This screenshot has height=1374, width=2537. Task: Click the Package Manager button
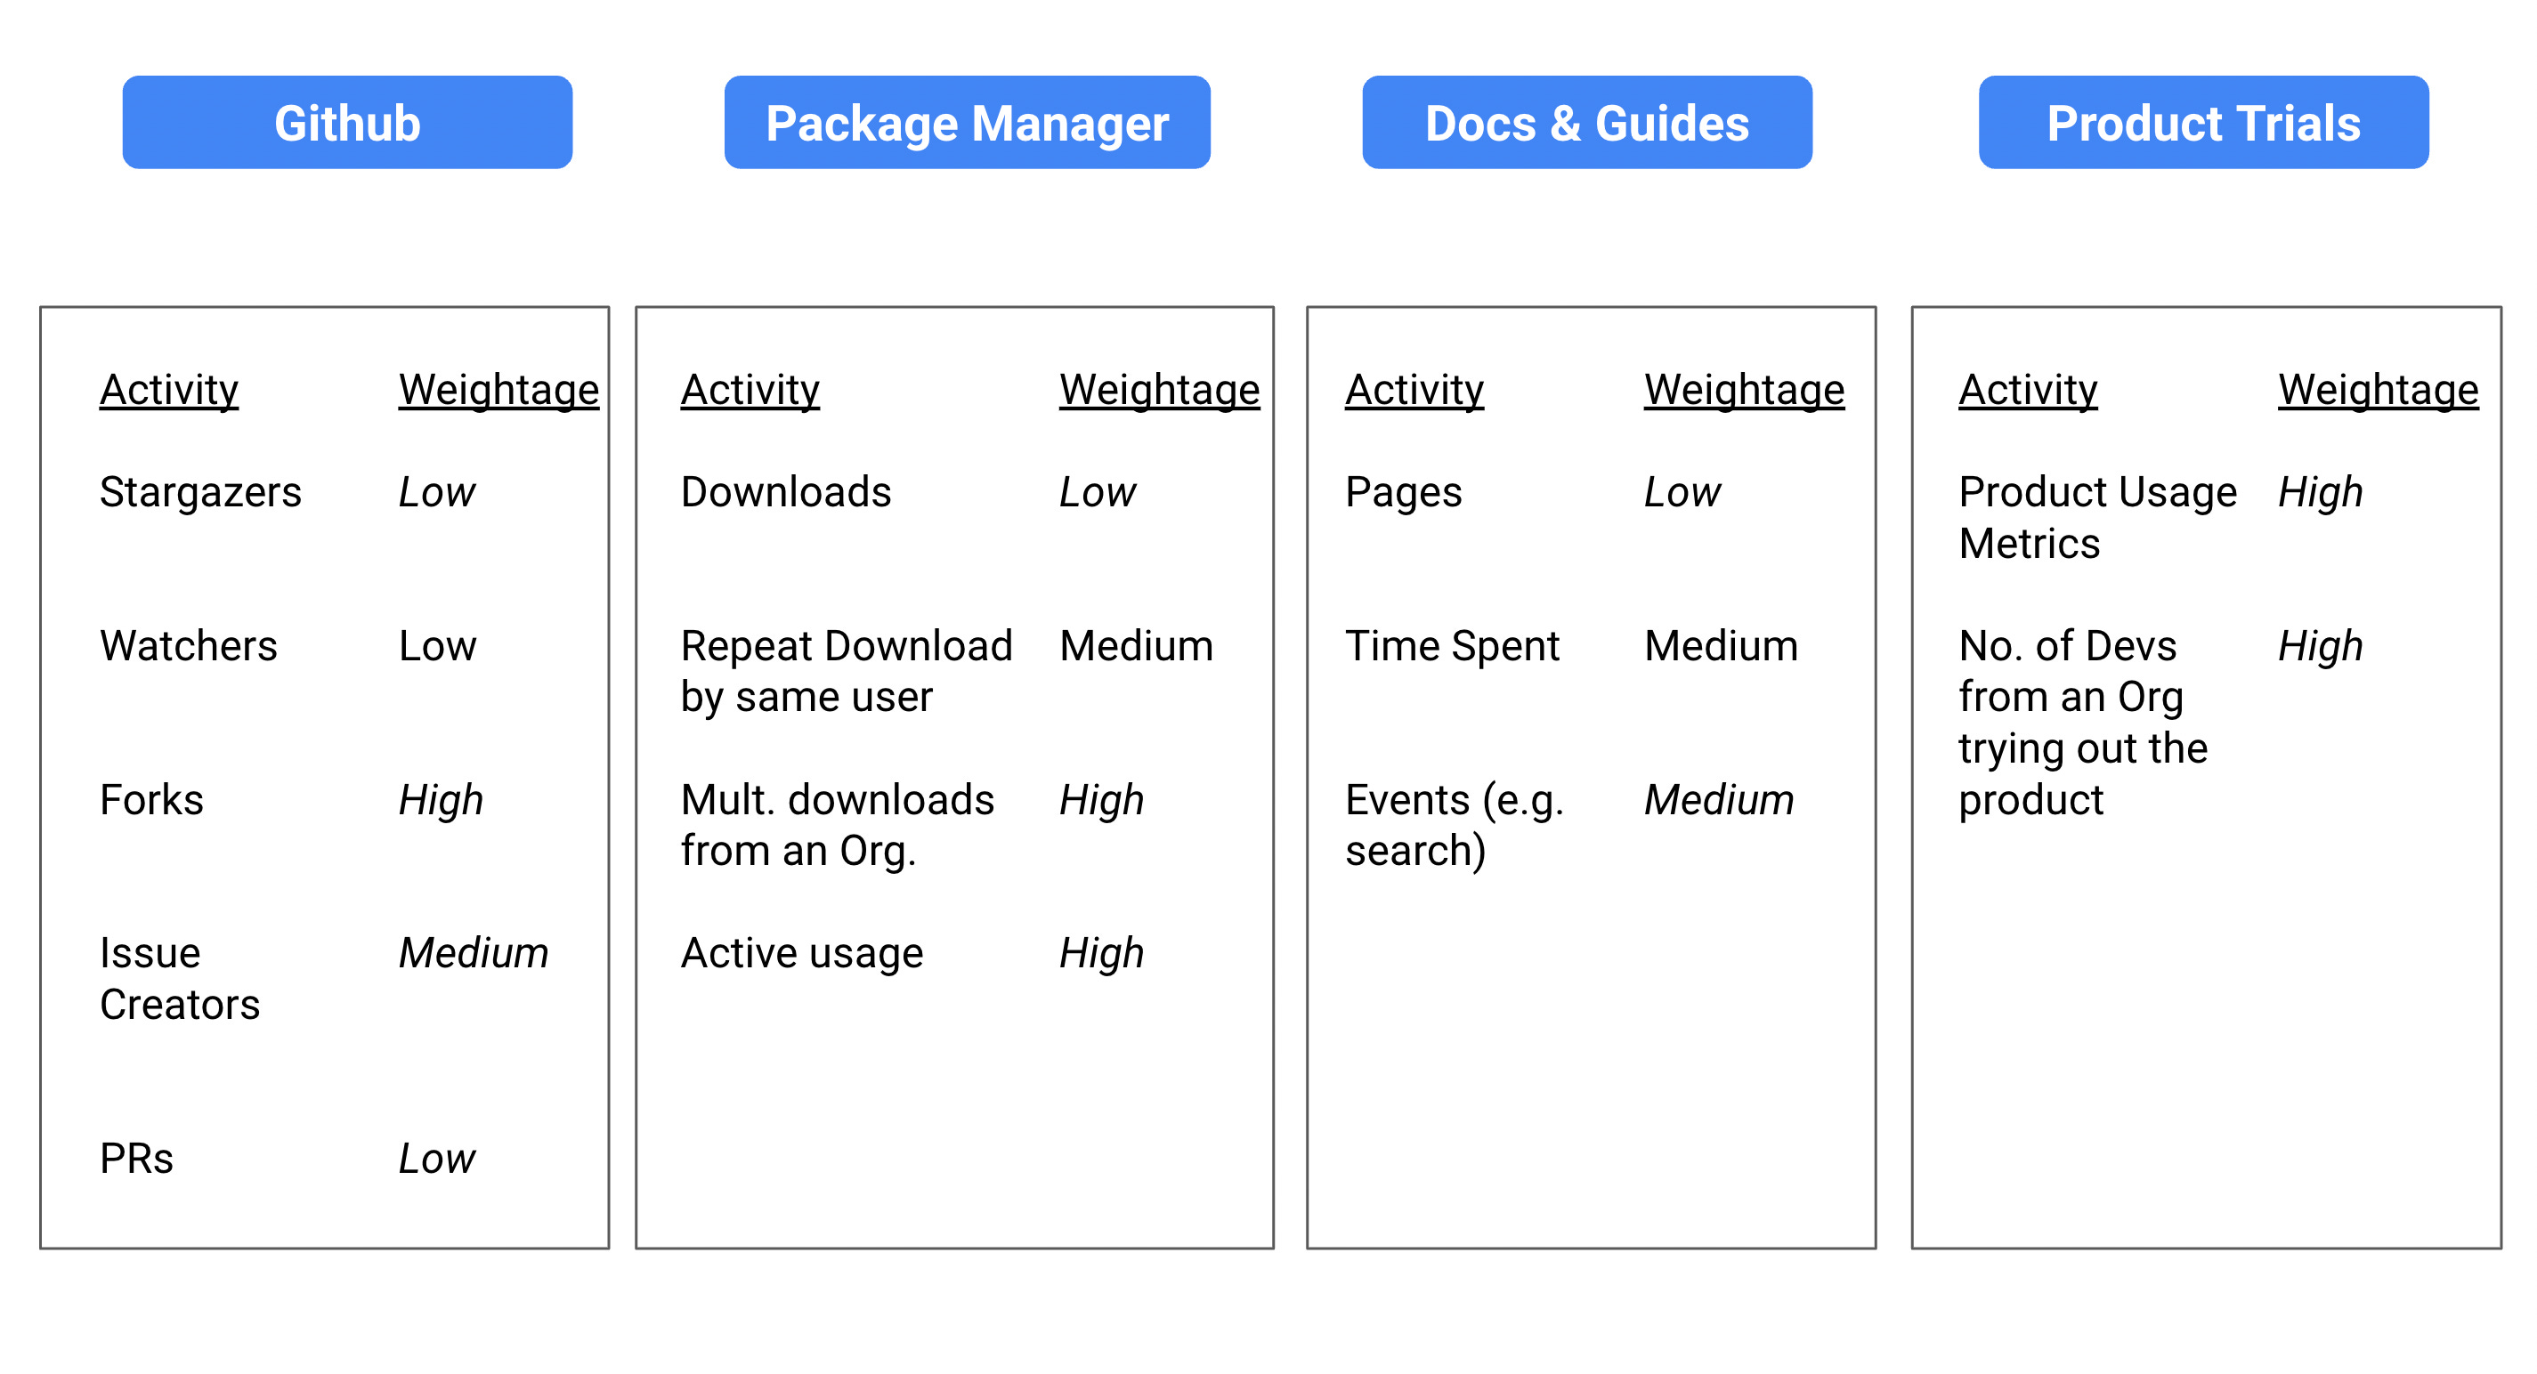(x=966, y=123)
